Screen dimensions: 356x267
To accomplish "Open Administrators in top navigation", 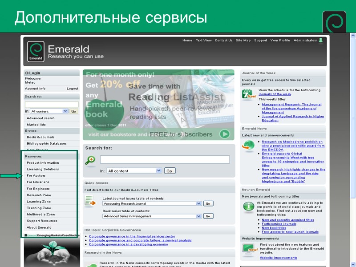I will point(305,40).
